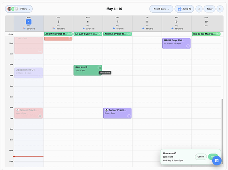Click the circle icon on Thursday's all-day event
This screenshot has height=170, width=228.
coord(129,34)
